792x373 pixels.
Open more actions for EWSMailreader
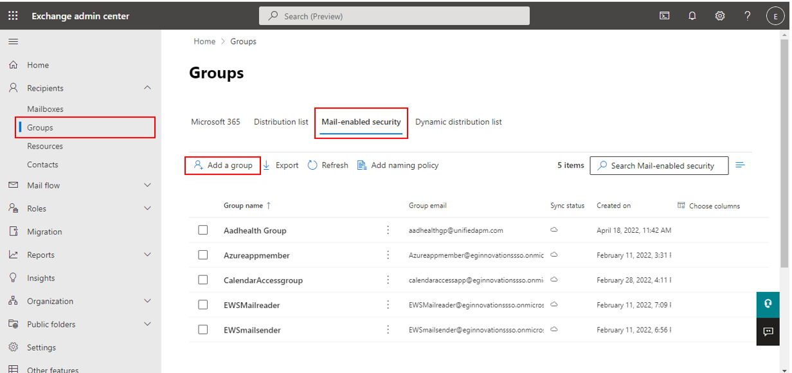(x=388, y=305)
